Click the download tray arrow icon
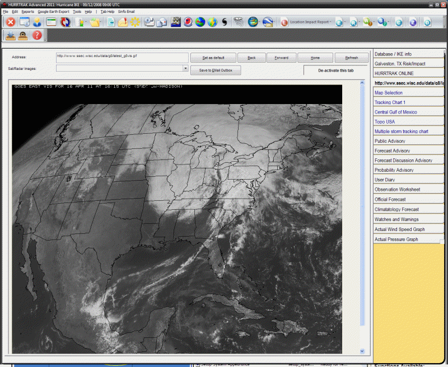The width and height of the screenshot is (448, 367). (x=11, y=36)
